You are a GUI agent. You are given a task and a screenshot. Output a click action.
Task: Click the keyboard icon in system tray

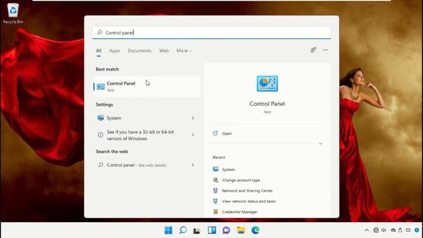coord(408,230)
